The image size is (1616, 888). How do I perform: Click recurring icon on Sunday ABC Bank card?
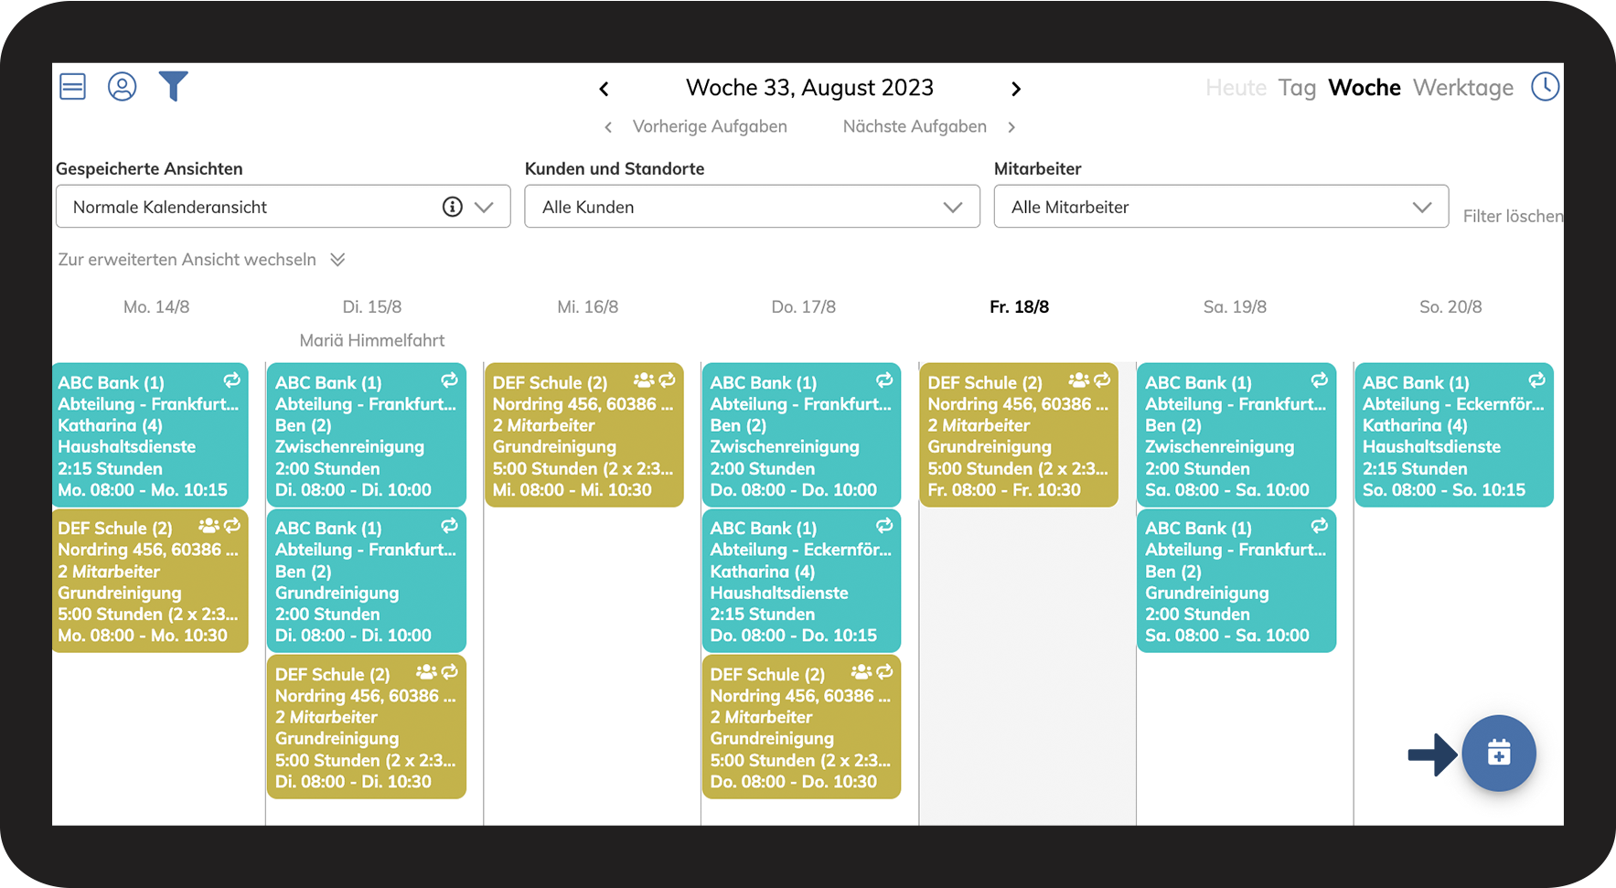point(1537,380)
